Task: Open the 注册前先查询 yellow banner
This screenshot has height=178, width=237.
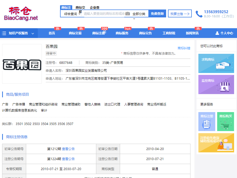Action: point(216,143)
